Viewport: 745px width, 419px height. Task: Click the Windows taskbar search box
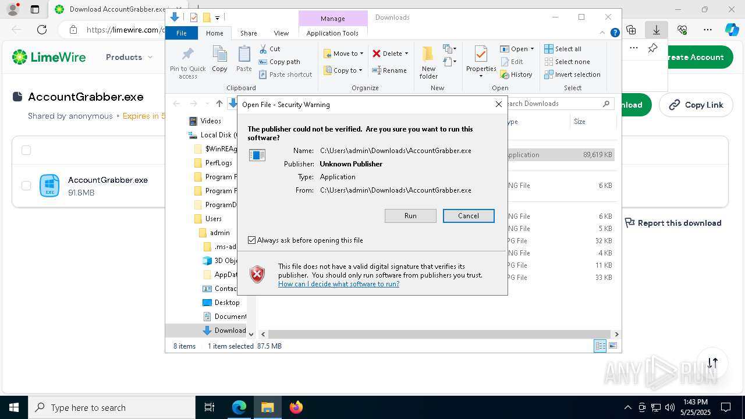click(112, 407)
